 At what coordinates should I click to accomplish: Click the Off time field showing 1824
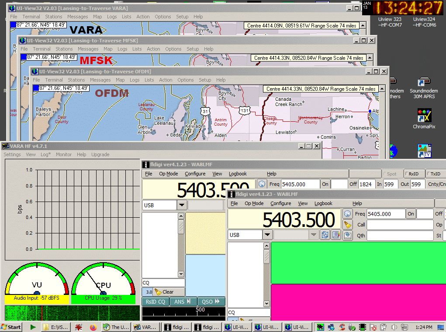pyautogui.click(x=367, y=184)
